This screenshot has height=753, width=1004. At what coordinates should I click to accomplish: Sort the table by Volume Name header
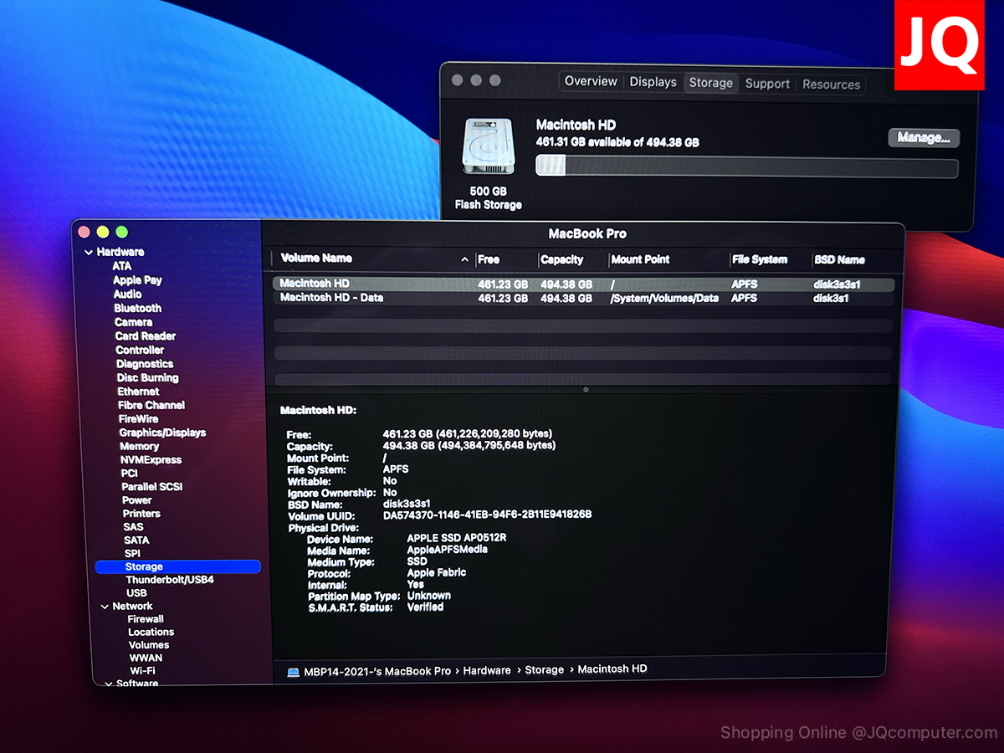pos(316,259)
